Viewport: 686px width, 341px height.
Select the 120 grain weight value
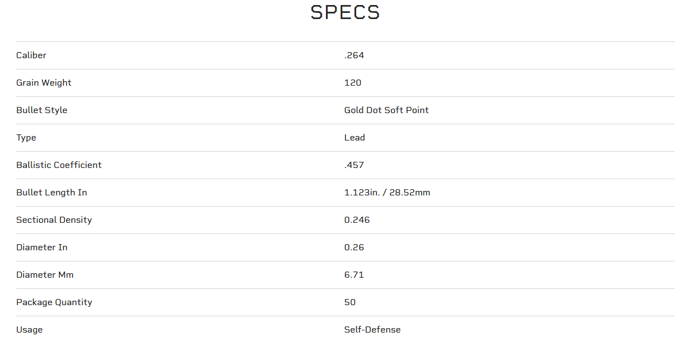point(353,83)
